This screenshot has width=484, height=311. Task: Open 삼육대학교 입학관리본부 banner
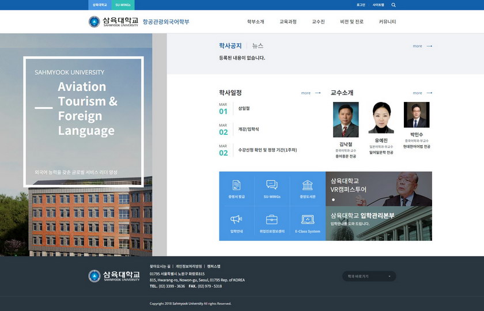(379, 223)
